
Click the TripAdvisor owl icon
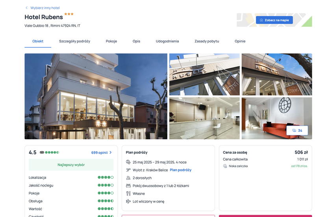coord(42,152)
